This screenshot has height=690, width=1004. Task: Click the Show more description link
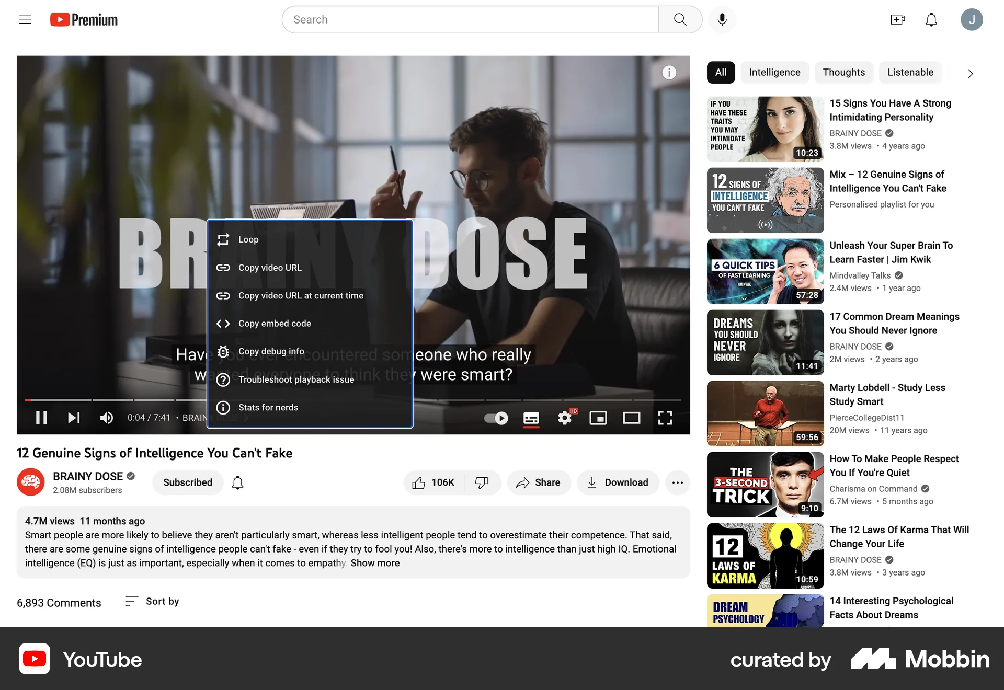(374, 563)
